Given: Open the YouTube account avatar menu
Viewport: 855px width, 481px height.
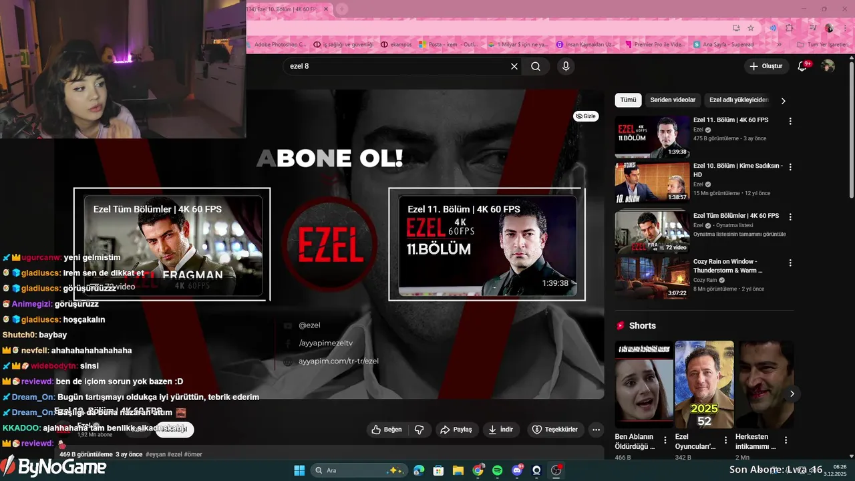Looking at the screenshot, I should tap(828, 66).
